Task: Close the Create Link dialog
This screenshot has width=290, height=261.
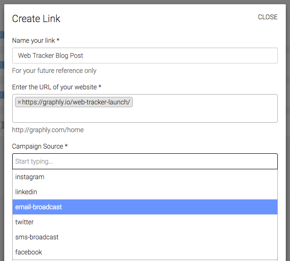Action: 267,17
